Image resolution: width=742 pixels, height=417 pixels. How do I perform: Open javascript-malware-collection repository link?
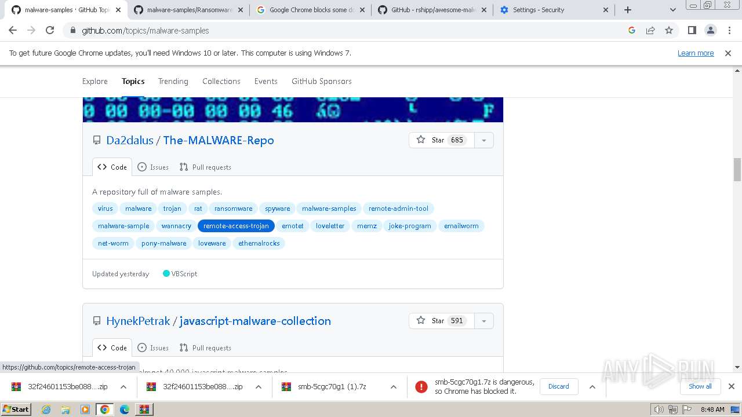tap(255, 321)
